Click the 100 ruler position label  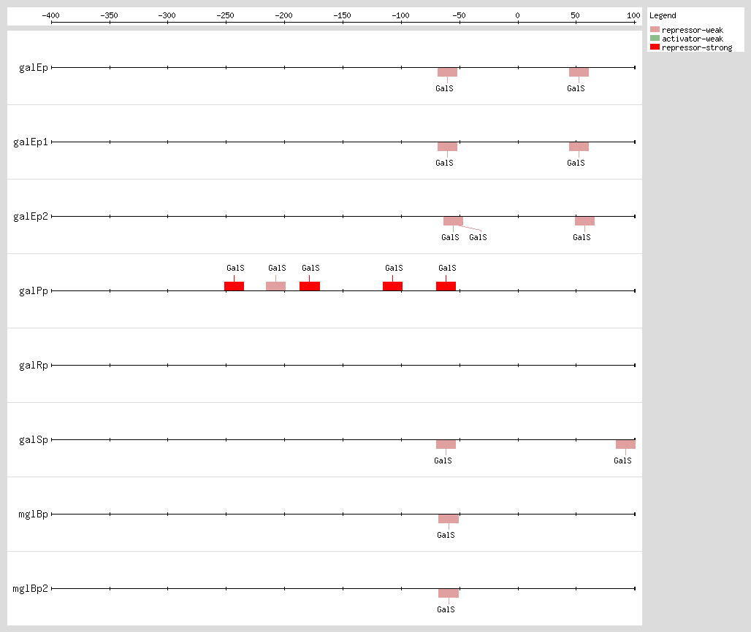[633, 15]
